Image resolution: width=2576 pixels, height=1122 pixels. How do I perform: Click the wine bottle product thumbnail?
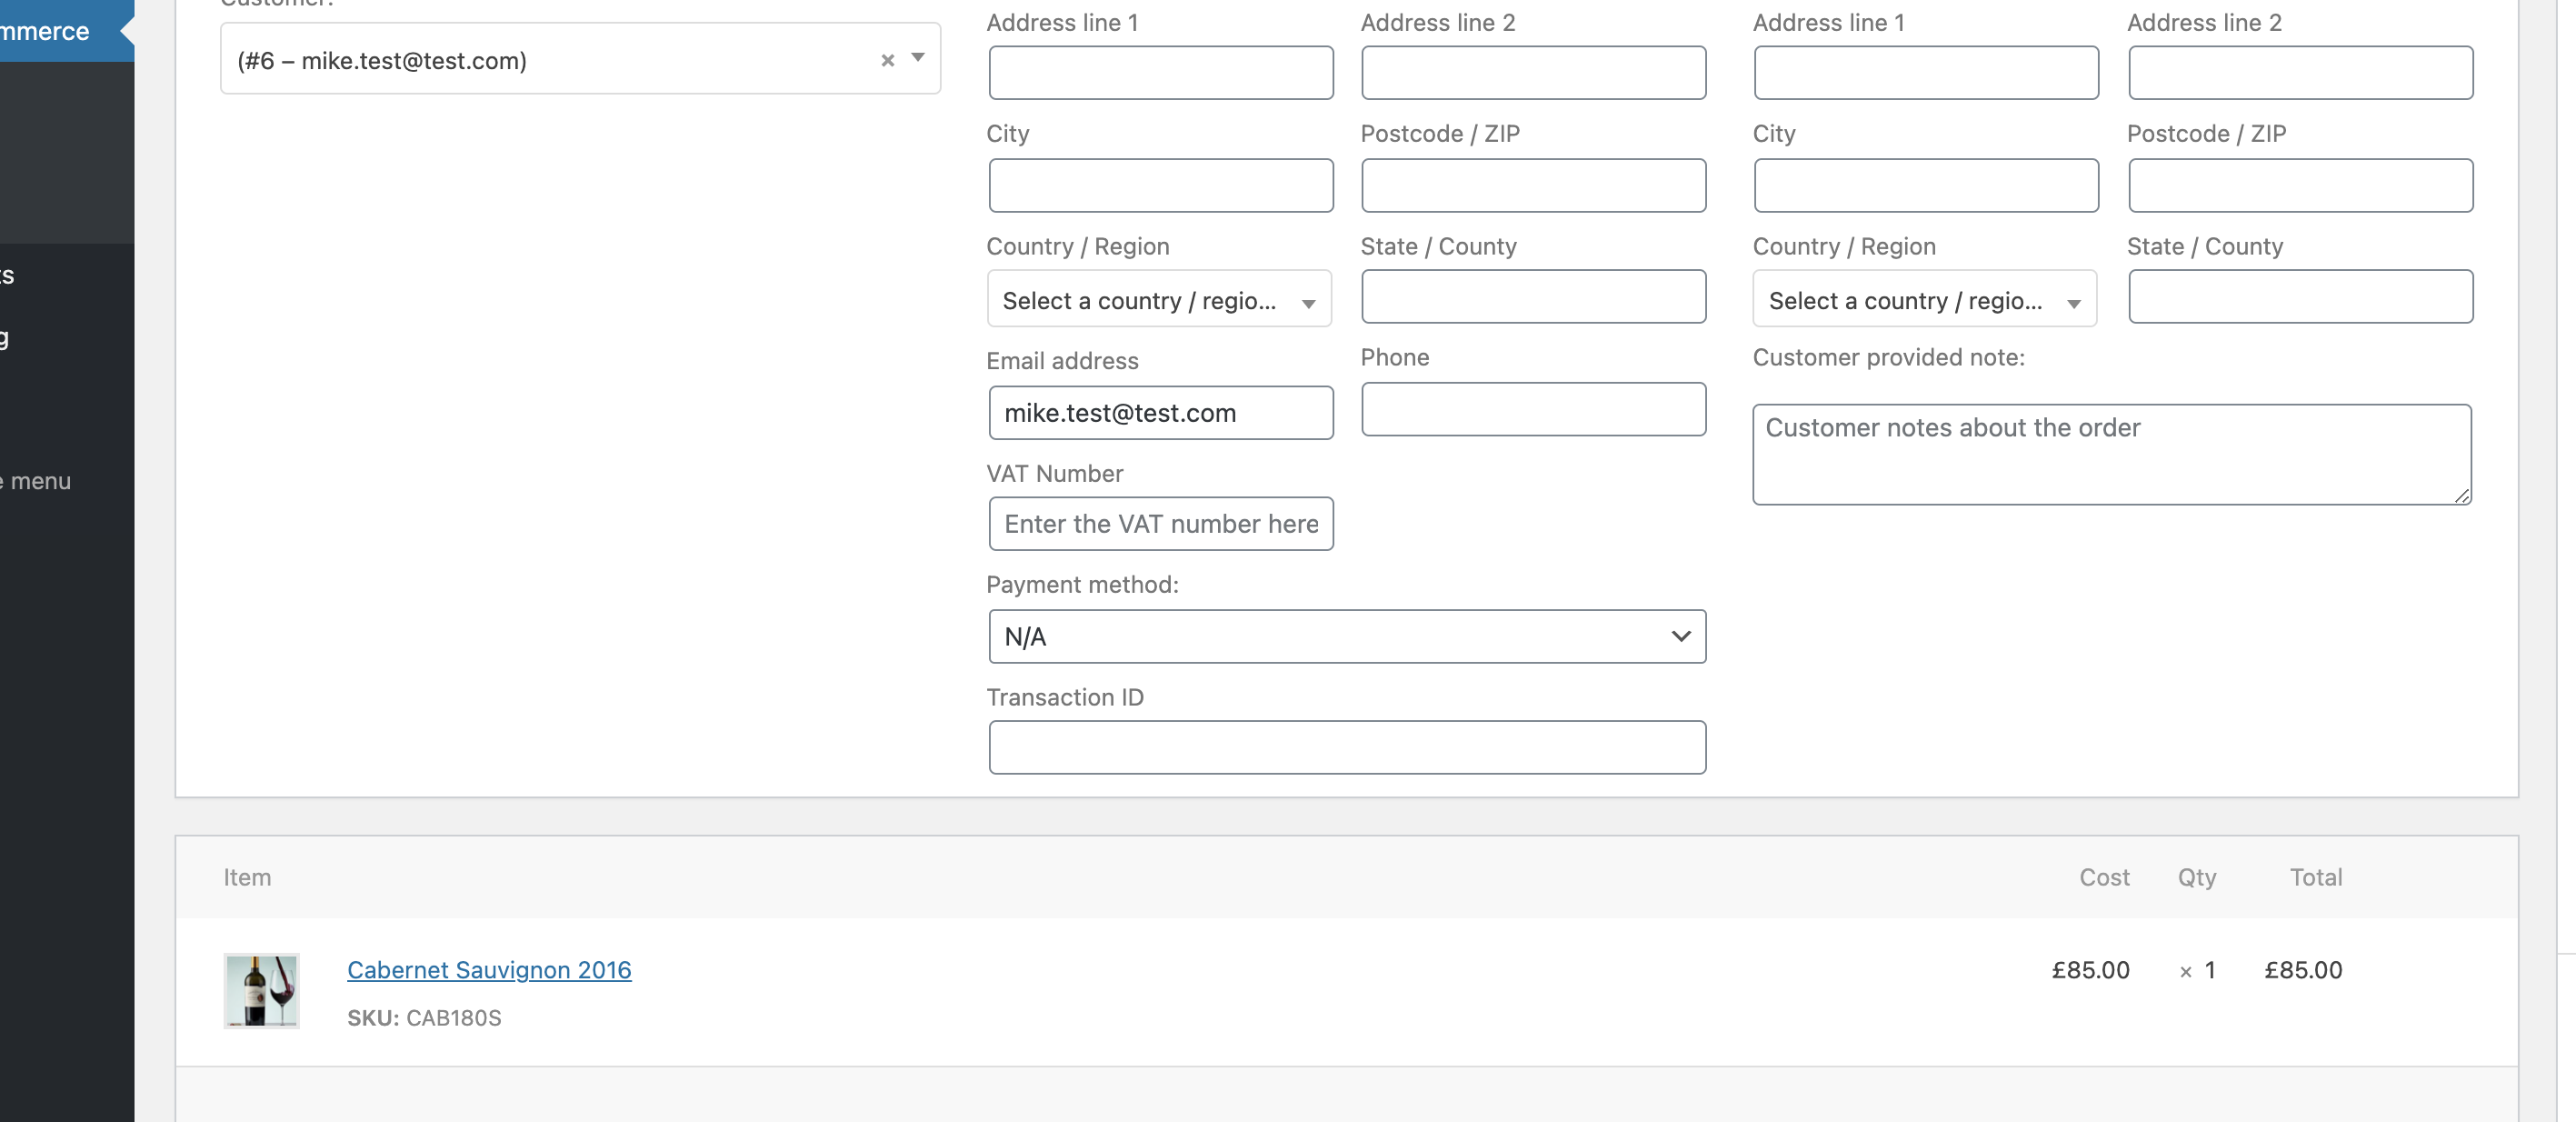click(x=261, y=990)
